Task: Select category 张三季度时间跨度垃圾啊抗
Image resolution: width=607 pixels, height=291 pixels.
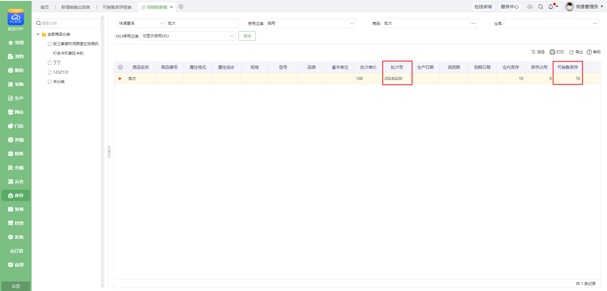Action: [x=76, y=44]
